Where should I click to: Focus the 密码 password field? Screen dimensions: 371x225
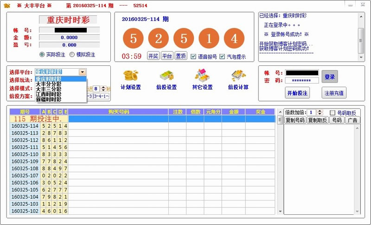(302, 80)
